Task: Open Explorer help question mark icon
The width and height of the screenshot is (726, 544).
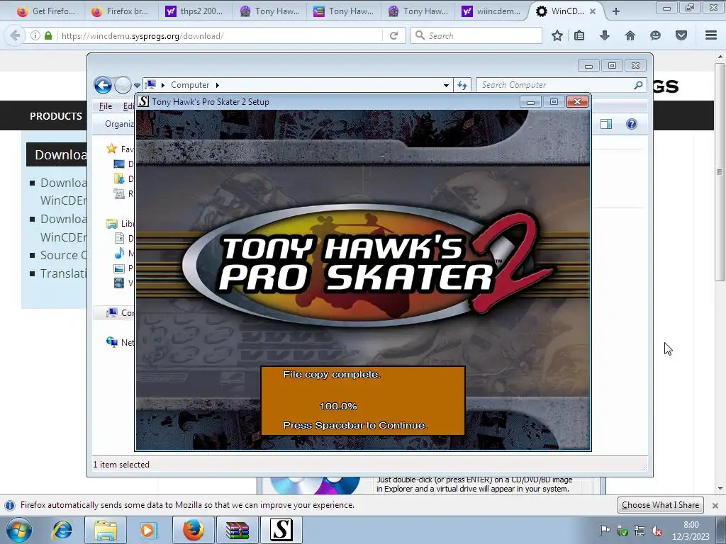Action: point(632,124)
